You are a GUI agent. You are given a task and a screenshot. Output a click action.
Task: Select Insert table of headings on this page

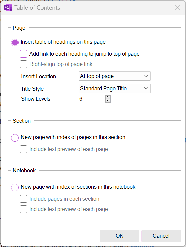tap(15, 42)
